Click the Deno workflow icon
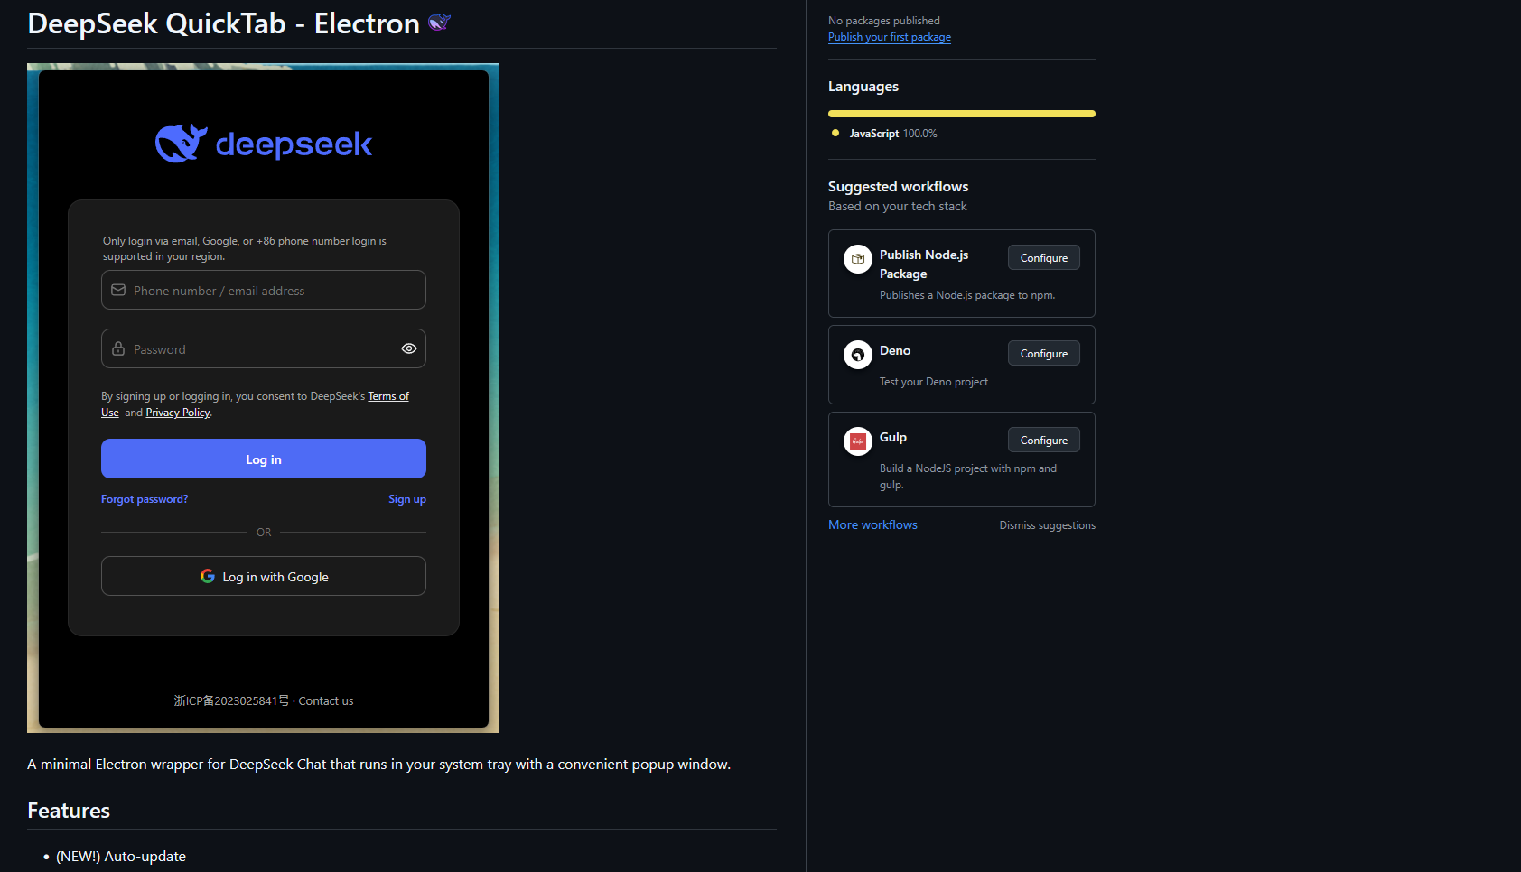 tap(858, 355)
